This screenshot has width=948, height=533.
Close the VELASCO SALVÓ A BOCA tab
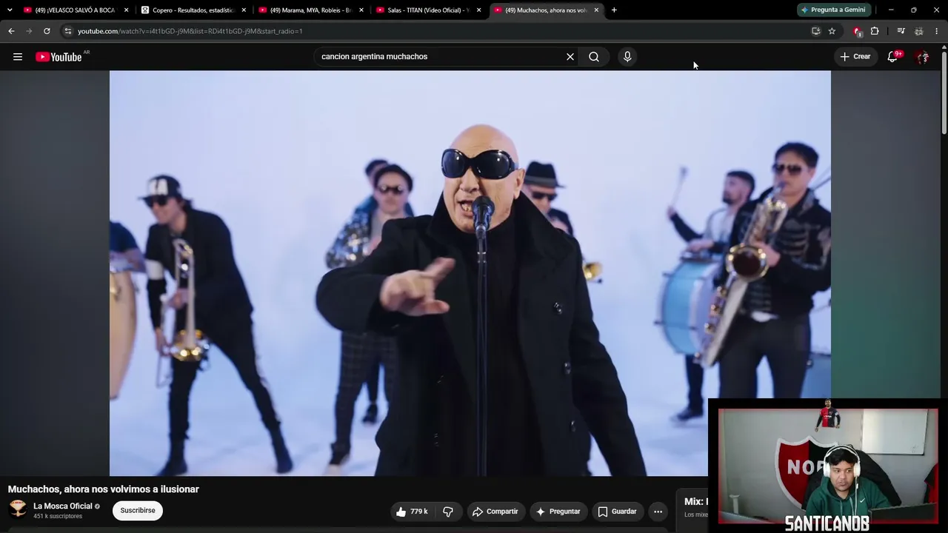(127, 10)
